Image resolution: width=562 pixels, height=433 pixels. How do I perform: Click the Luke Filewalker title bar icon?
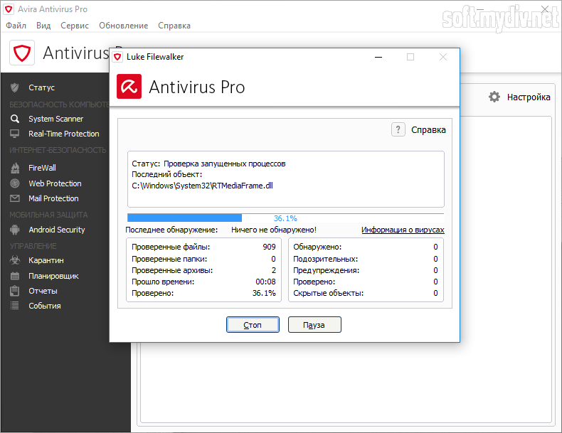point(117,57)
